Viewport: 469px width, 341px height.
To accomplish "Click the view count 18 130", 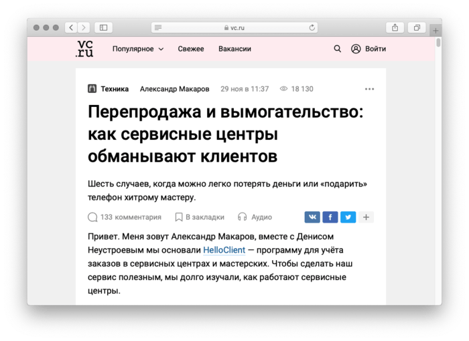I will (x=302, y=89).
